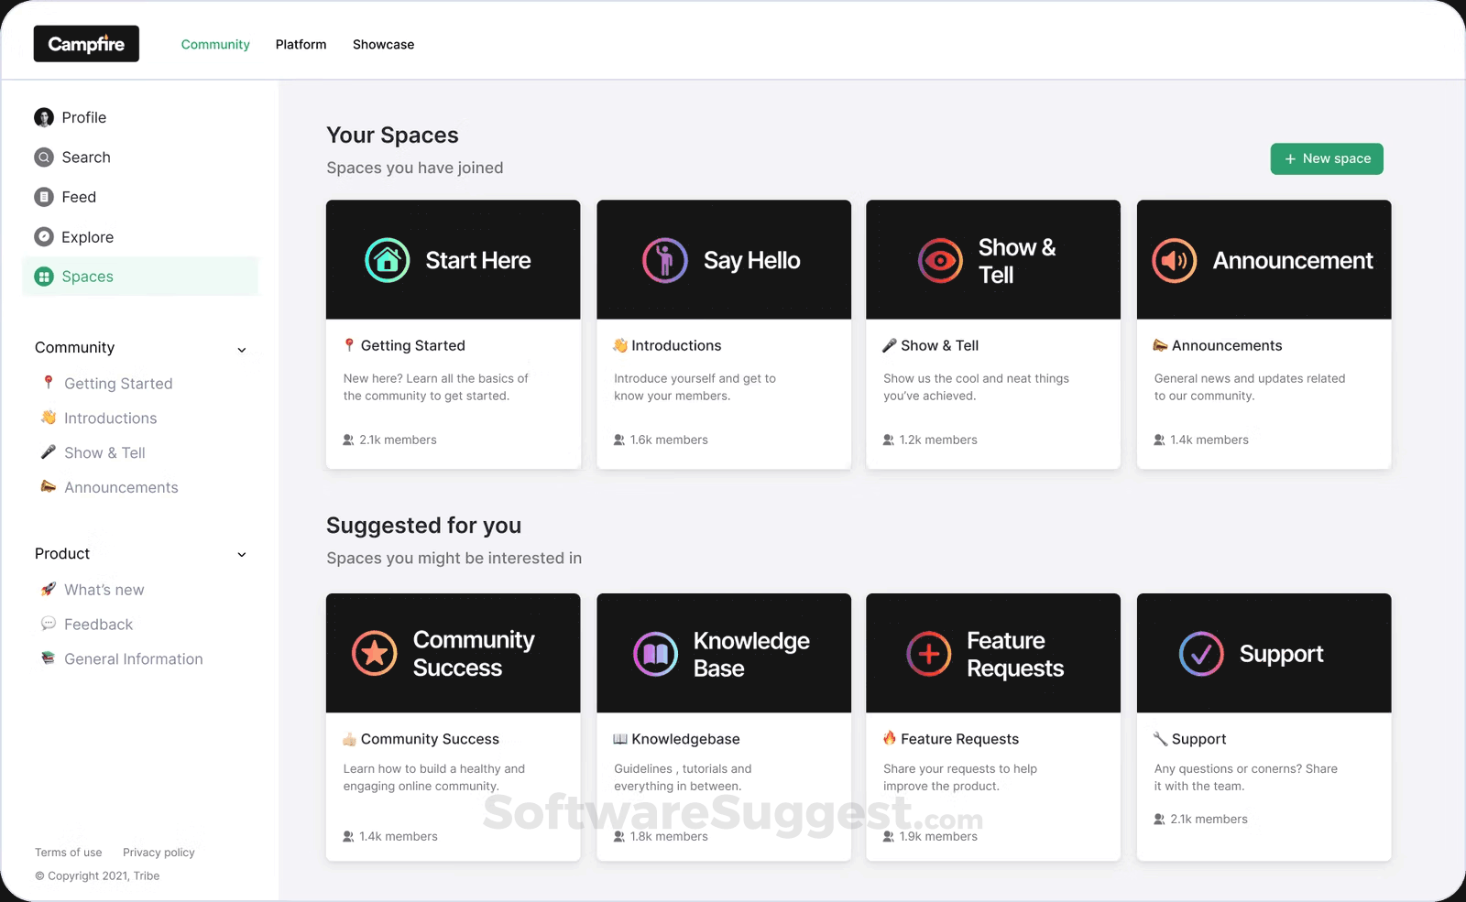Click the Explore compass icon

44,237
